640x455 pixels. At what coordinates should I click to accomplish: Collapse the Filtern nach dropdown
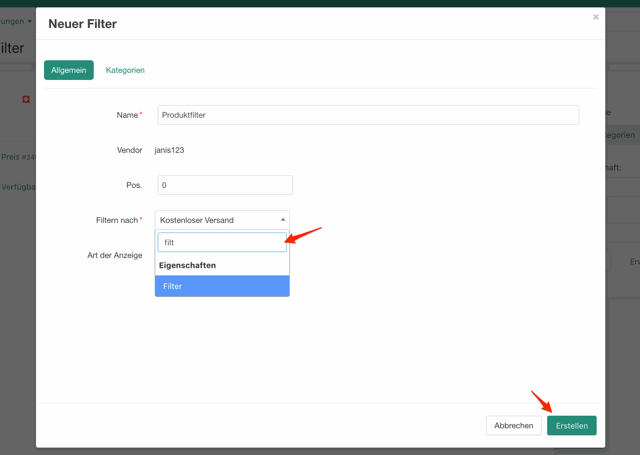click(222, 220)
